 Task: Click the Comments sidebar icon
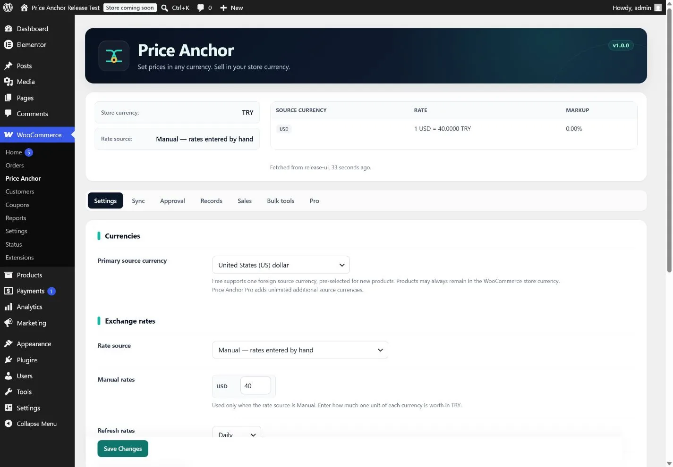[x=8, y=114]
